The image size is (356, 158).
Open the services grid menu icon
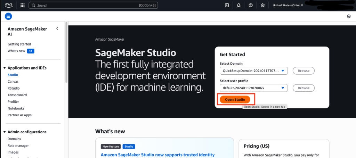(x=23, y=6)
